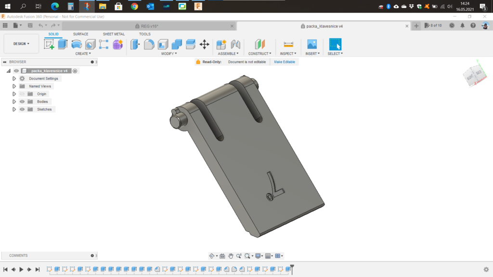This screenshot has width=493, height=277.
Task: Expand the Document Settings node
Action: (14, 79)
